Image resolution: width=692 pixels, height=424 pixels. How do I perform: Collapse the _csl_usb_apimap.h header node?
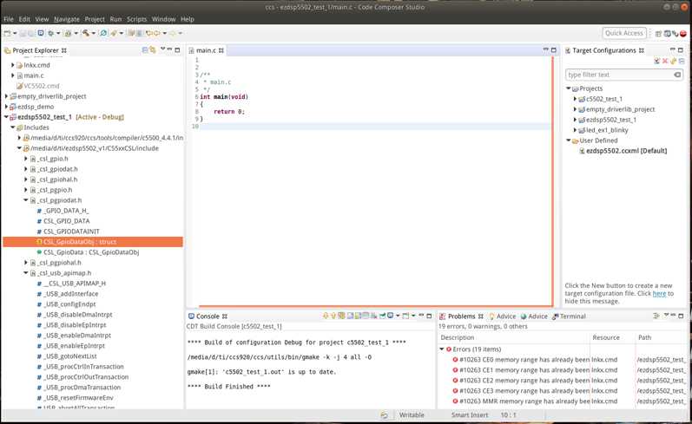click(x=25, y=273)
